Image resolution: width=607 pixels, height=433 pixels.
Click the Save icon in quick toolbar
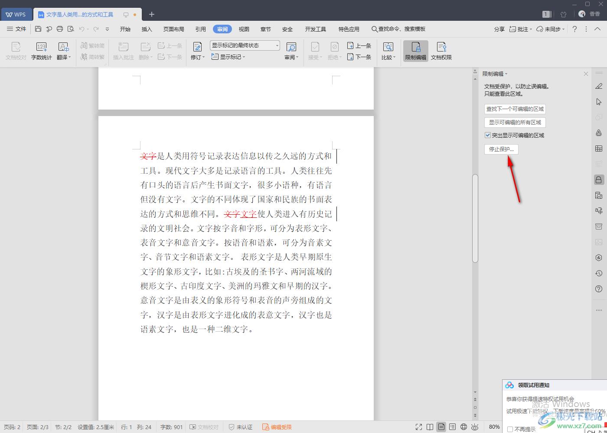(38, 29)
